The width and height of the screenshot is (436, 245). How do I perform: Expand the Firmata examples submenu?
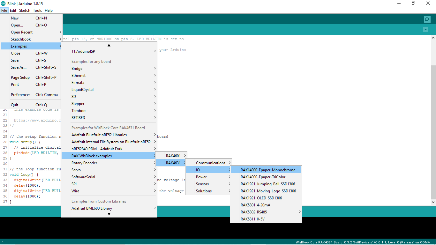(x=109, y=83)
